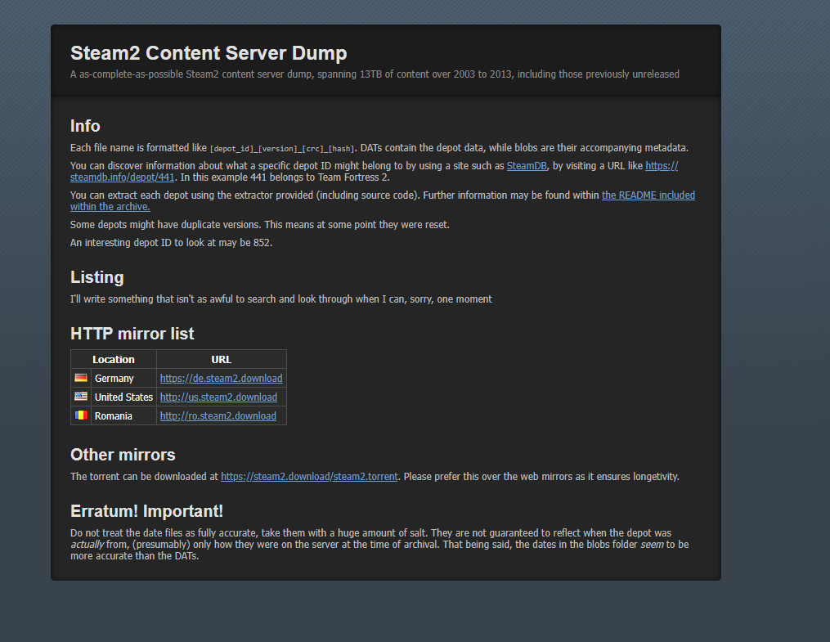
Task: Click the Germany flag icon
Action: coord(81,378)
